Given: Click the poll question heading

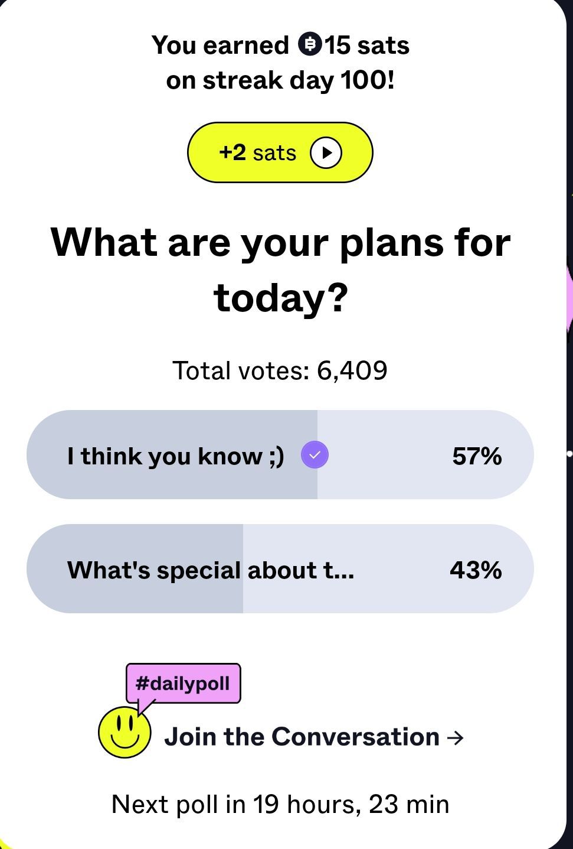Looking at the screenshot, I should tap(280, 269).
